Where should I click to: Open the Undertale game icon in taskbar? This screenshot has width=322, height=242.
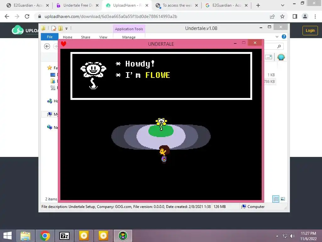click(x=123, y=236)
